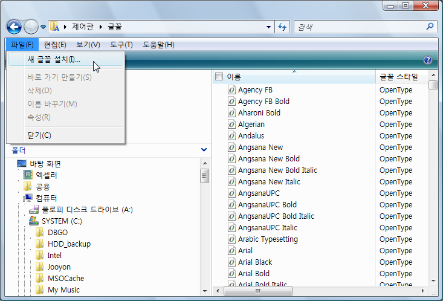Click the Angsana New Italic name

(269, 182)
